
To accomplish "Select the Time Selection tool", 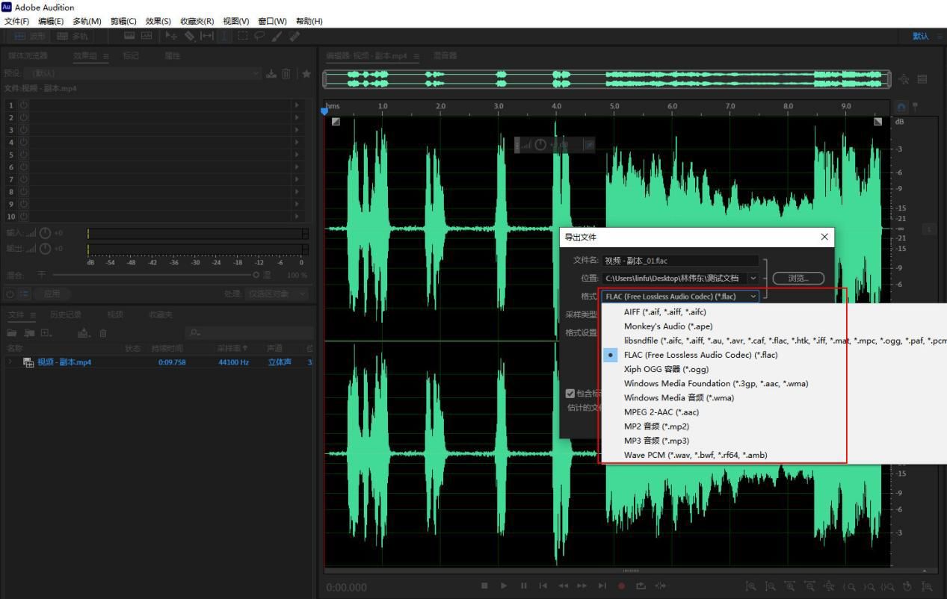I will pos(226,36).
